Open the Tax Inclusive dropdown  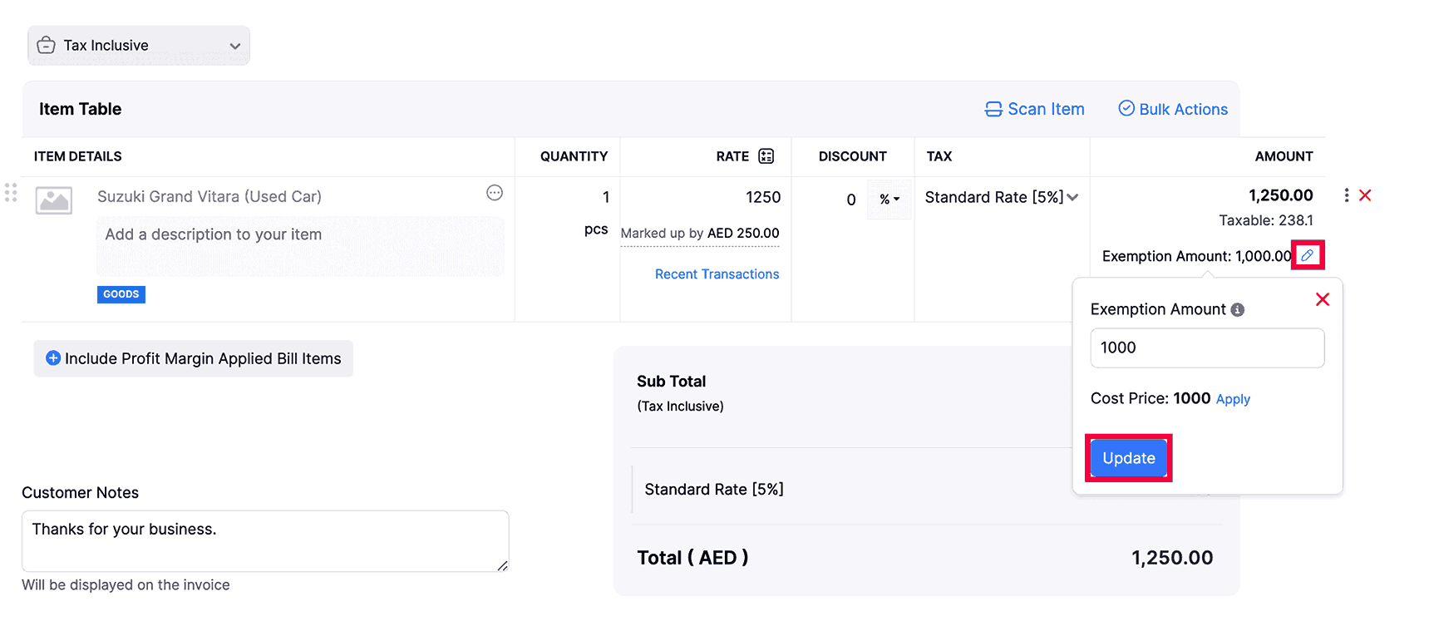[139, 46]
